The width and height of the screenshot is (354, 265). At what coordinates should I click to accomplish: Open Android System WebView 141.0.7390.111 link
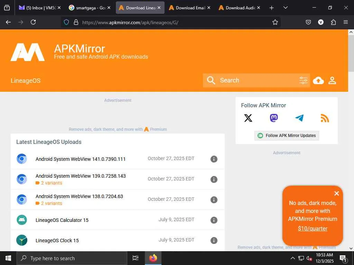81,159
